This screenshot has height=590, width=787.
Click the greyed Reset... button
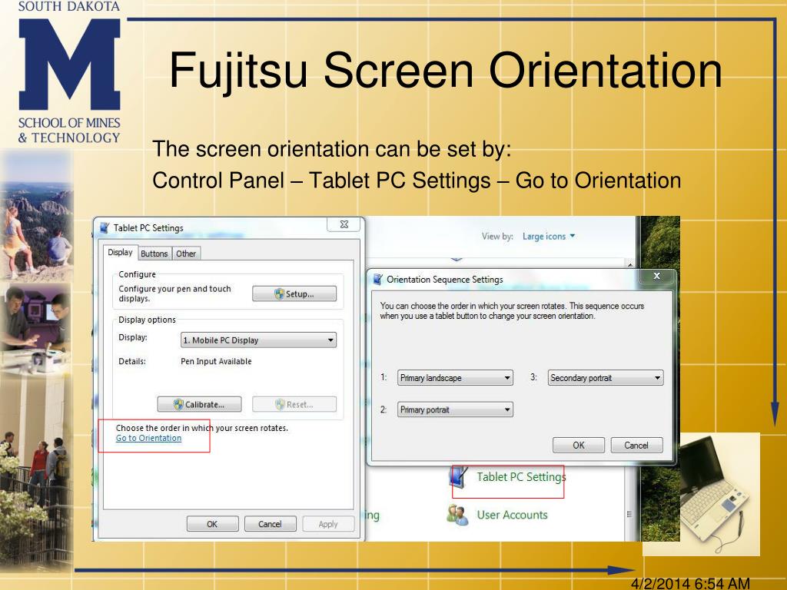point(294,404)
